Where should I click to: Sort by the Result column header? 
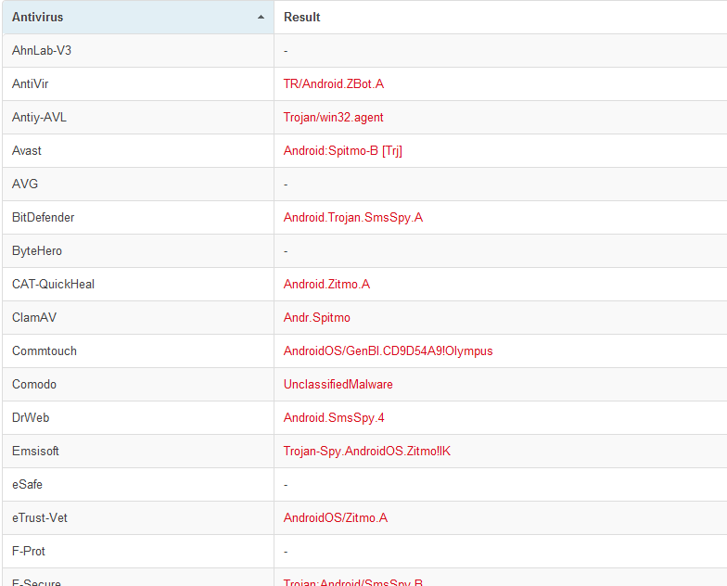tap(501, 17)
